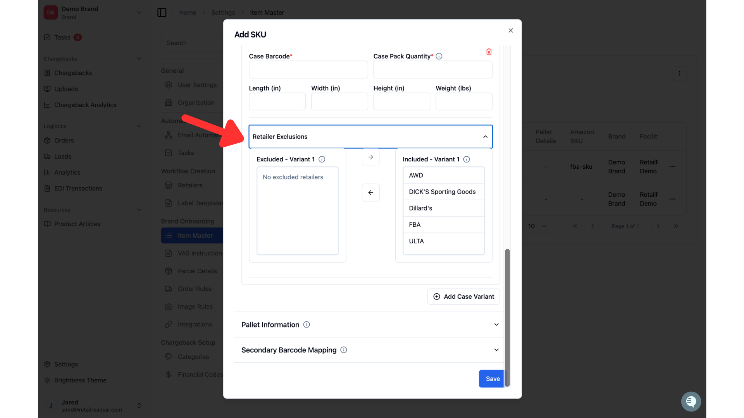Screen dimensions: 744x418
Task: Open the chat support bubble
Action: (x=691, y=402)
